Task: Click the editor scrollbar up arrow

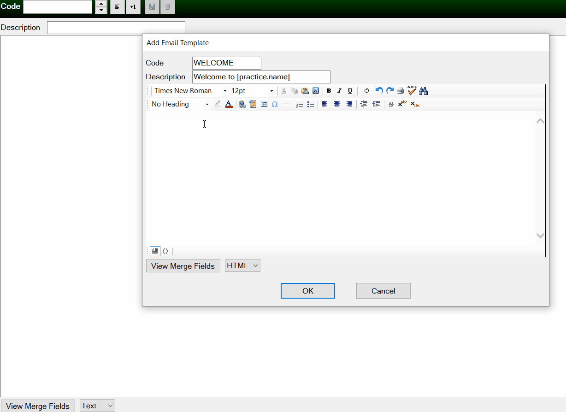Action: 541,121
